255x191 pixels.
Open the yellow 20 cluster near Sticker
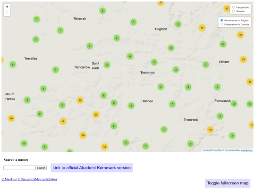pos(243,59)
